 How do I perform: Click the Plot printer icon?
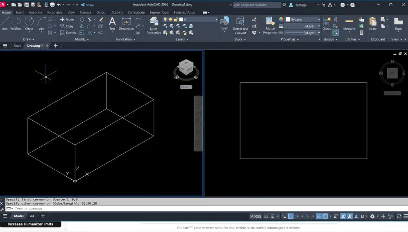(52, 5)
